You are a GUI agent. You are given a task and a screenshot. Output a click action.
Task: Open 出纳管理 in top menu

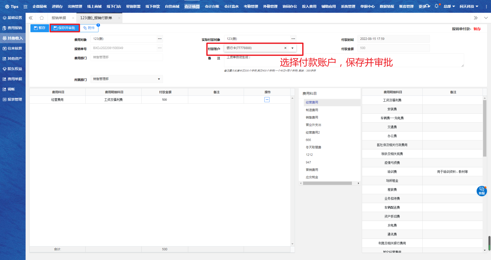coord(75,6)
